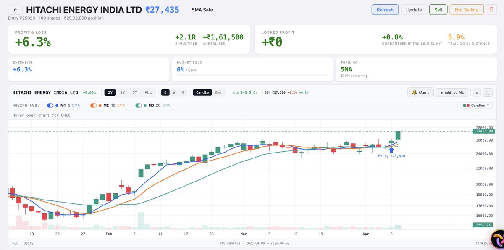Select Candle chart type
This screenshot has width=504, height=250.
(x=202, y=92)
